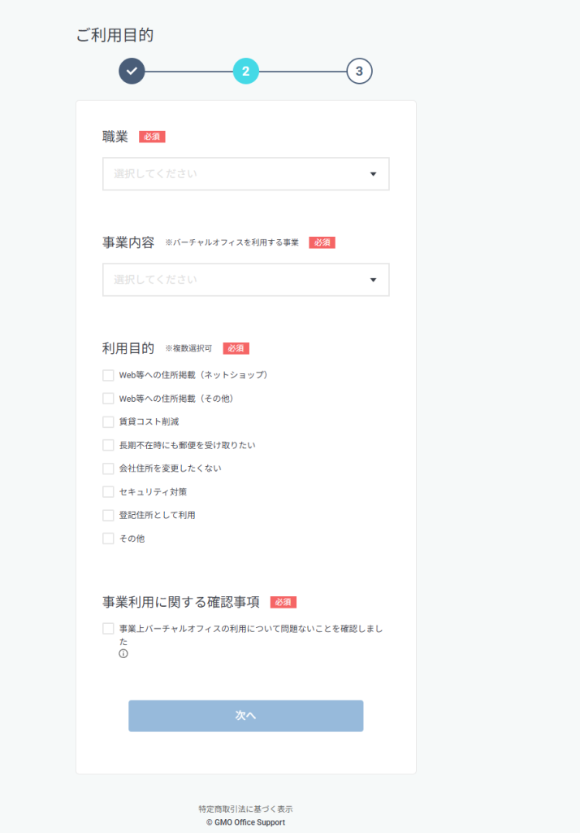The width and height of the screenshot is (580, 833).
Task: Tick the 賃貸コスト削減 checkbox
Action: pos(108,422)
